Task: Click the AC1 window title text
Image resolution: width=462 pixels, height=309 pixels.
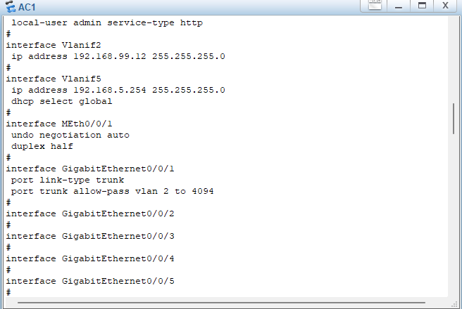Action: point(27,7)
